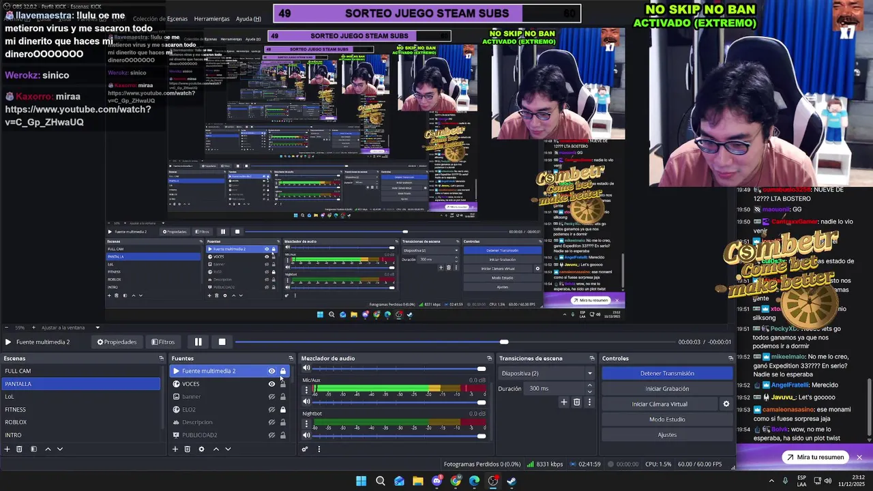Switch to the FULL CAM scene

[x=82, y=371]
